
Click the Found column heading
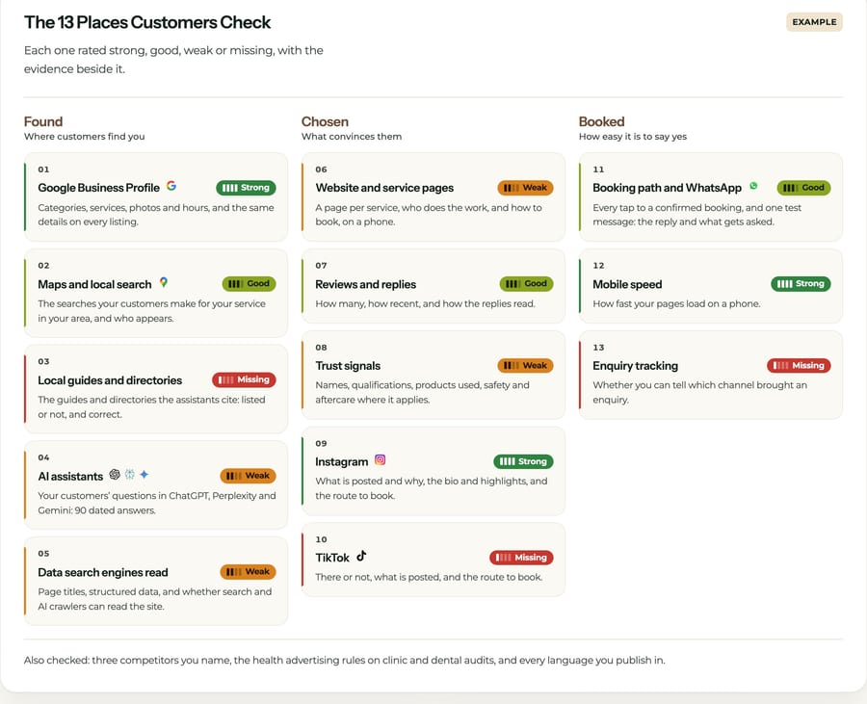coord(43,121)
